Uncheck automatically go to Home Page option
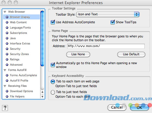Screen dimensions: 152x113 [x=53, y=65]
